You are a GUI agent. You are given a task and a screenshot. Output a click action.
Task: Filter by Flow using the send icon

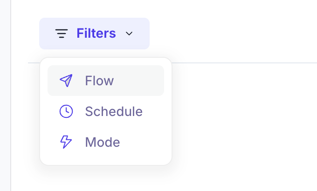pos(66,81)
